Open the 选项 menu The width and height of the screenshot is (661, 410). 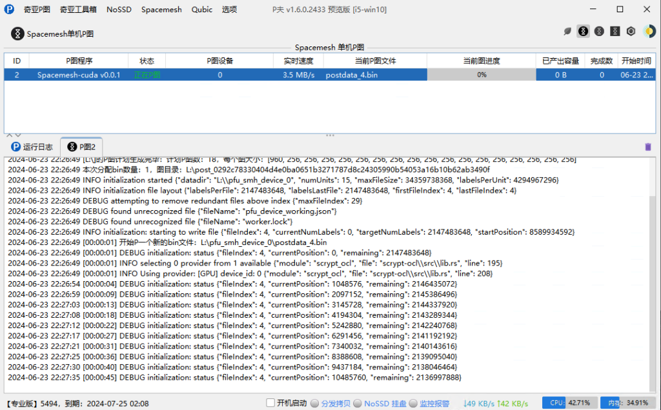229,10
